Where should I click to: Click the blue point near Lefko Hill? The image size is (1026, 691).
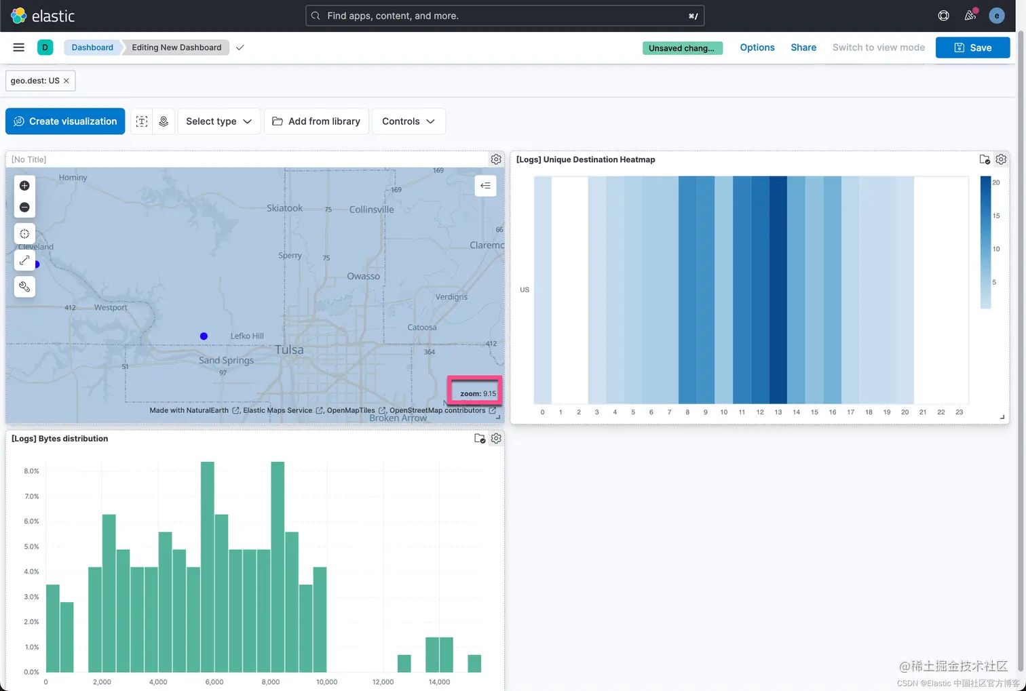pos(204,336)
